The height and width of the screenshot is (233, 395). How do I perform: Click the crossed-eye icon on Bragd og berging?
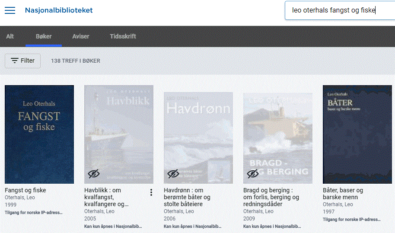(253, 173)
